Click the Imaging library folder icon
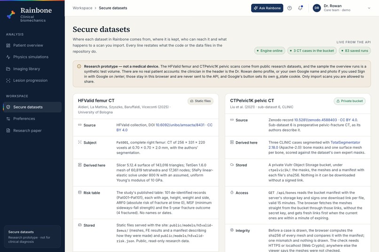 (x=8, y=69)
